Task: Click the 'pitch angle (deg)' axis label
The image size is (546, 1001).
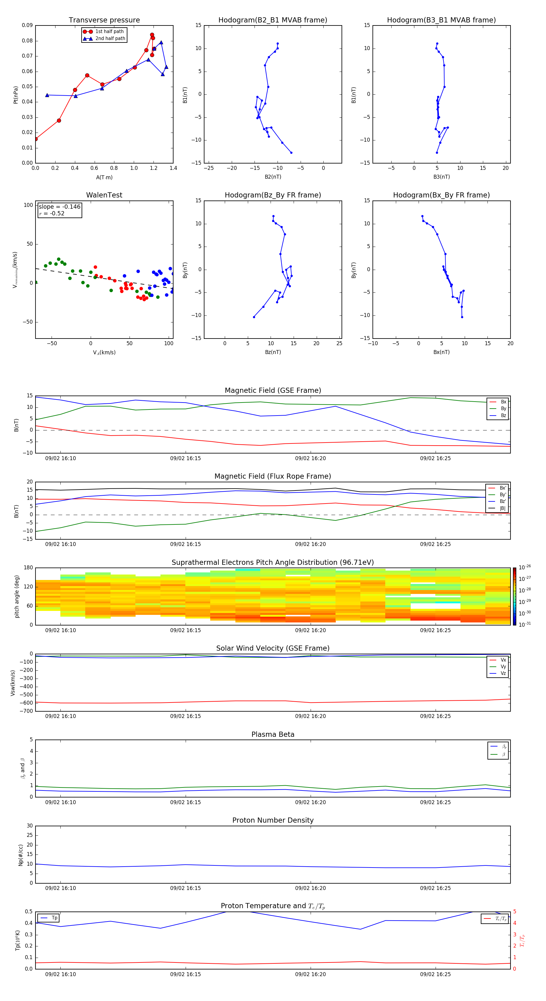Action: tap(17, 596)
